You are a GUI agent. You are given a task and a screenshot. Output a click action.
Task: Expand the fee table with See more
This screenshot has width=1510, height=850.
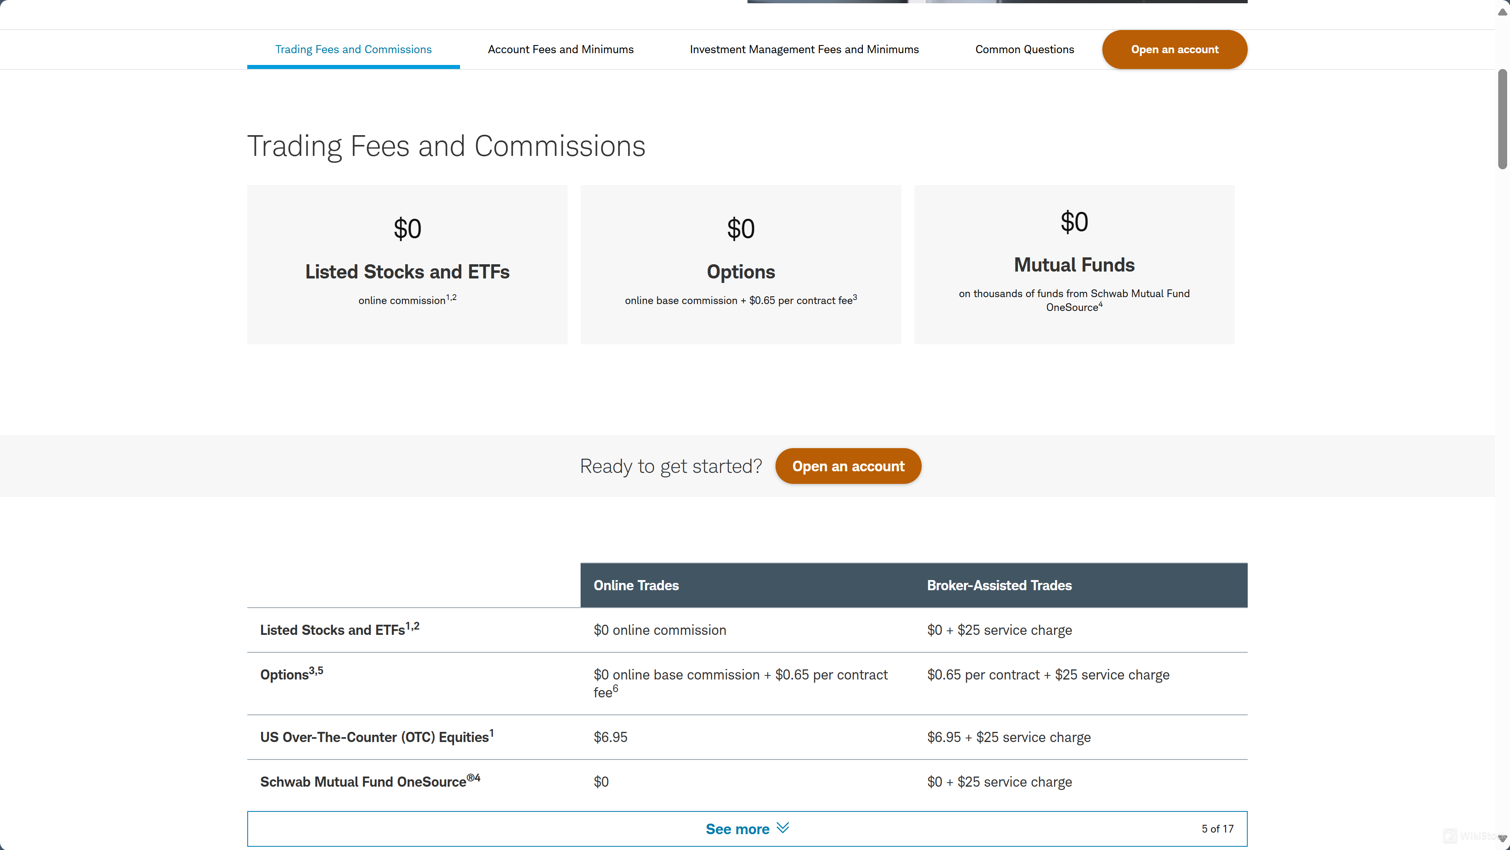[x=737, y=829]
